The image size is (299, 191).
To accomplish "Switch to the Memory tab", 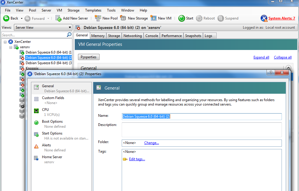I will 98,36.
